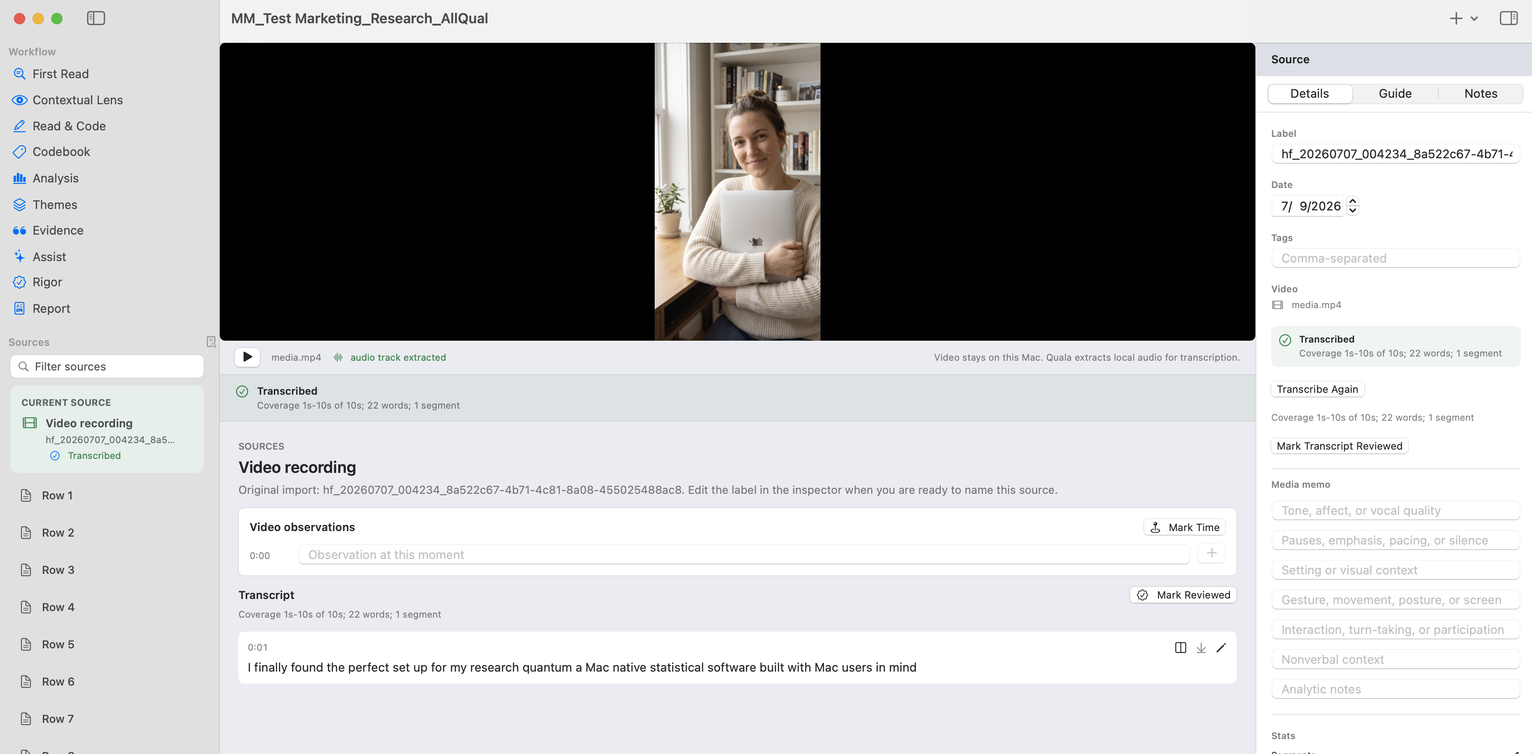Screen dimensions: 1532x754
Task: Click Interaction, turn-taking field
Action: pos(1395,629)
